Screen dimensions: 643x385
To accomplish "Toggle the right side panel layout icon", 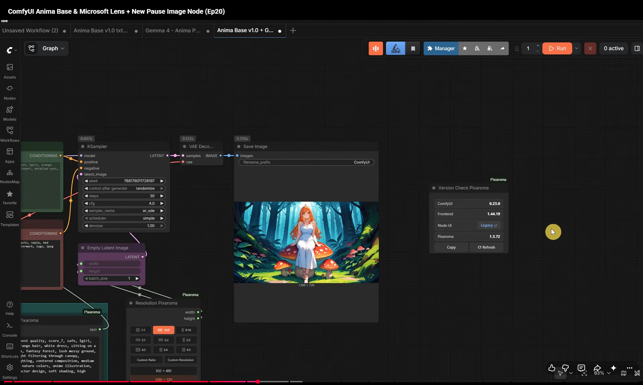I will (x=637, y=49).
